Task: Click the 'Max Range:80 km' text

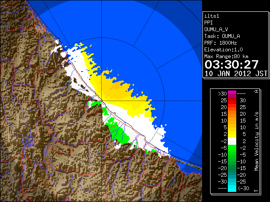Action: pos(226,56)
